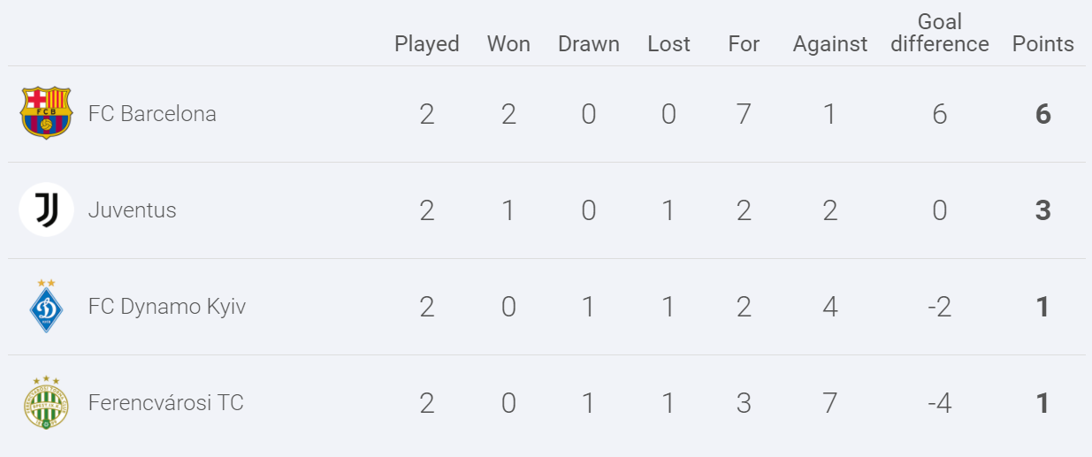The image size is (1092, 457).
Task: Click Ferencvárosi's goal difference -4
Action: 940,403
